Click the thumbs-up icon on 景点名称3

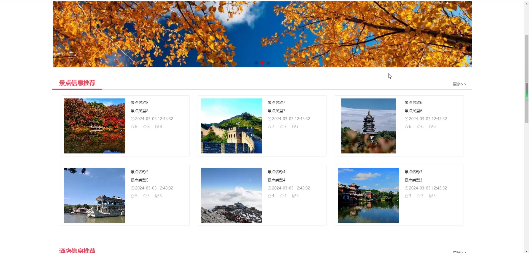pyautogui.click(x=406, y=196)
